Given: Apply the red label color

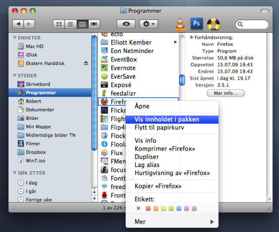Looking at the screenshot, I should point(148,209).
